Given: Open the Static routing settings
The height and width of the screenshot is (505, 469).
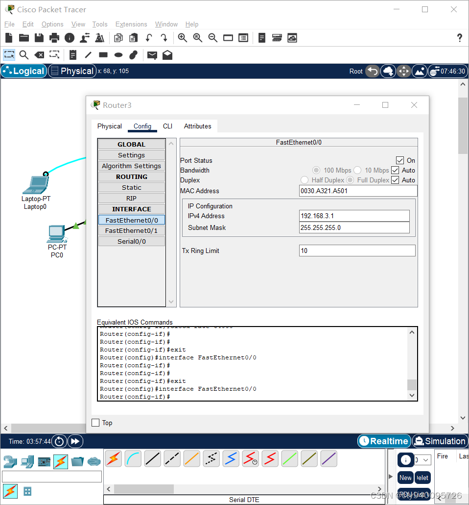Looking at the screenshot, I should coord(132,187).
